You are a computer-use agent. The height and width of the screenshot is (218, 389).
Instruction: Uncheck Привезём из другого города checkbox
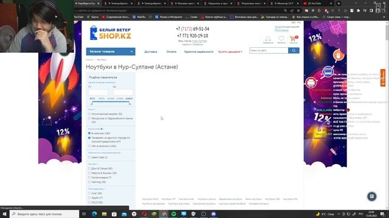[89, 137]
